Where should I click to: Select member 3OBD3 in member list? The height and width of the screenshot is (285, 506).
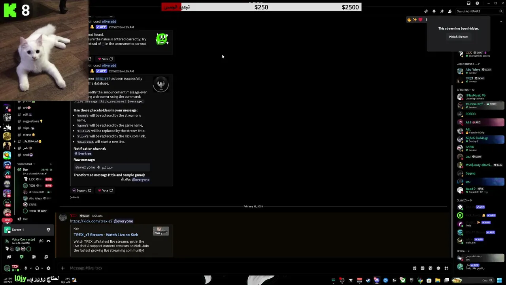click(x=480, y=114)
